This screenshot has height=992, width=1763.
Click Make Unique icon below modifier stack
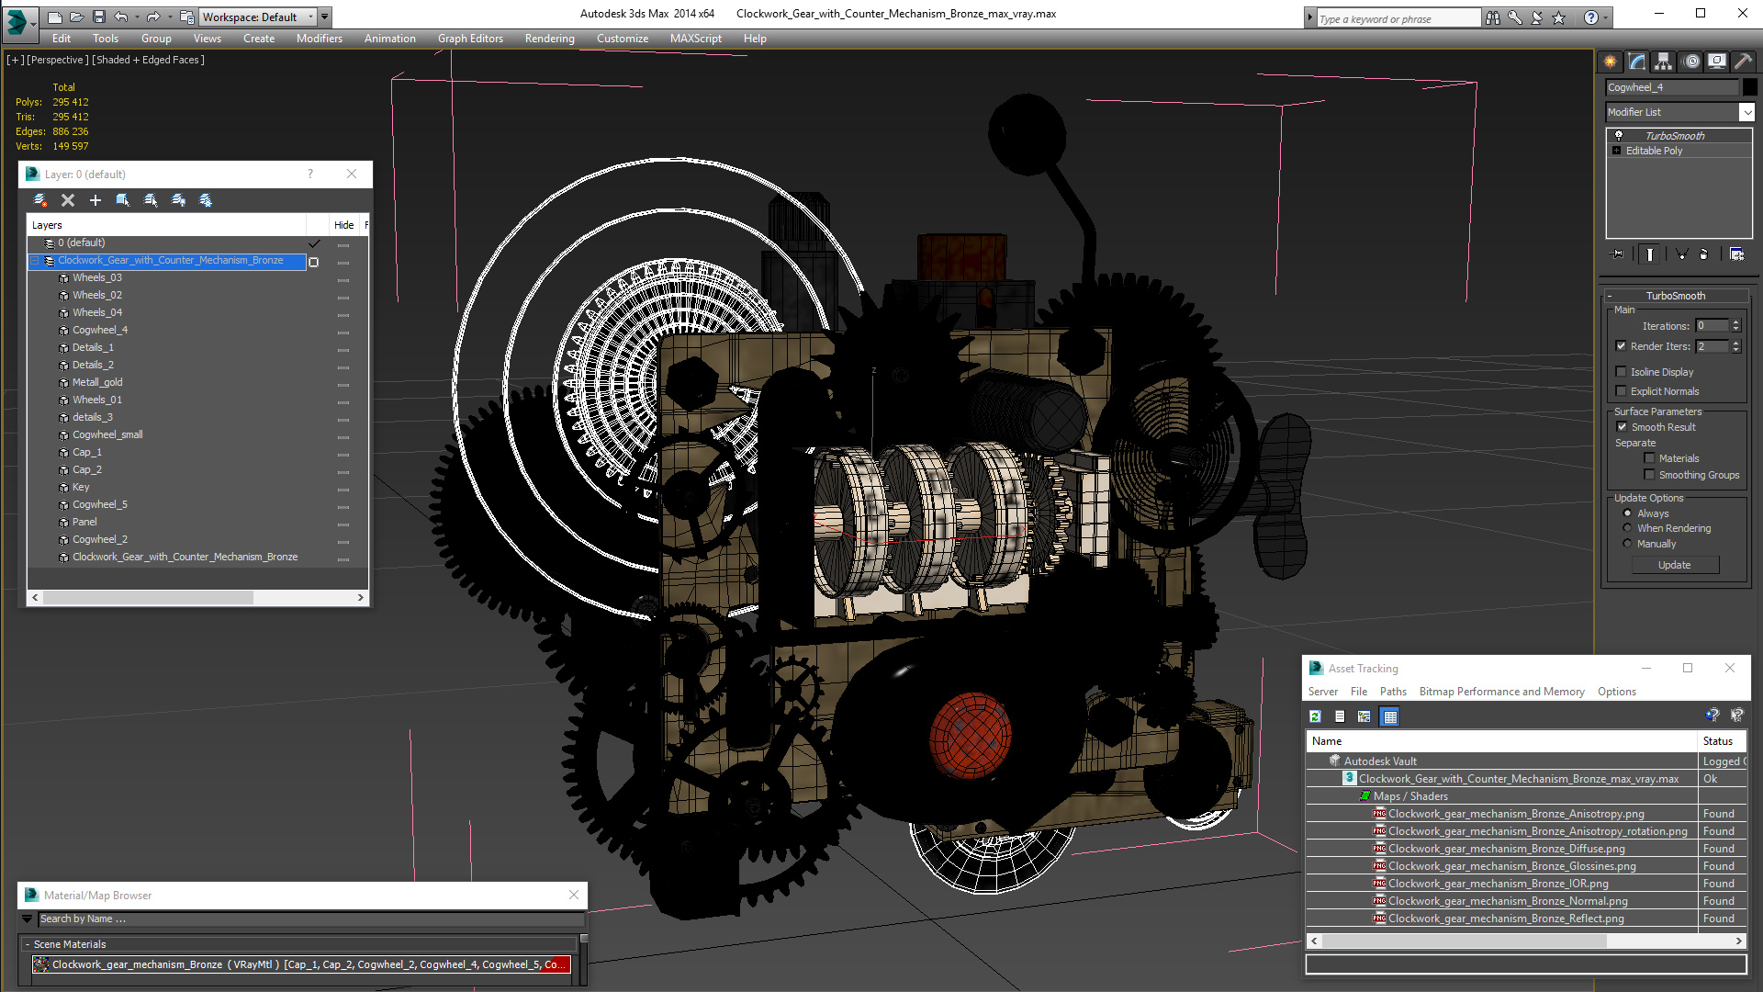(1681, 254)
